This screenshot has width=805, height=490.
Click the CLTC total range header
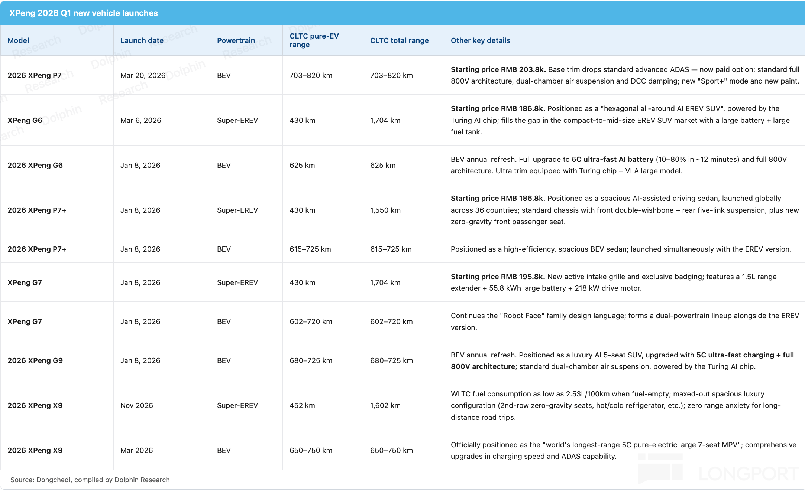coord(399,40)
